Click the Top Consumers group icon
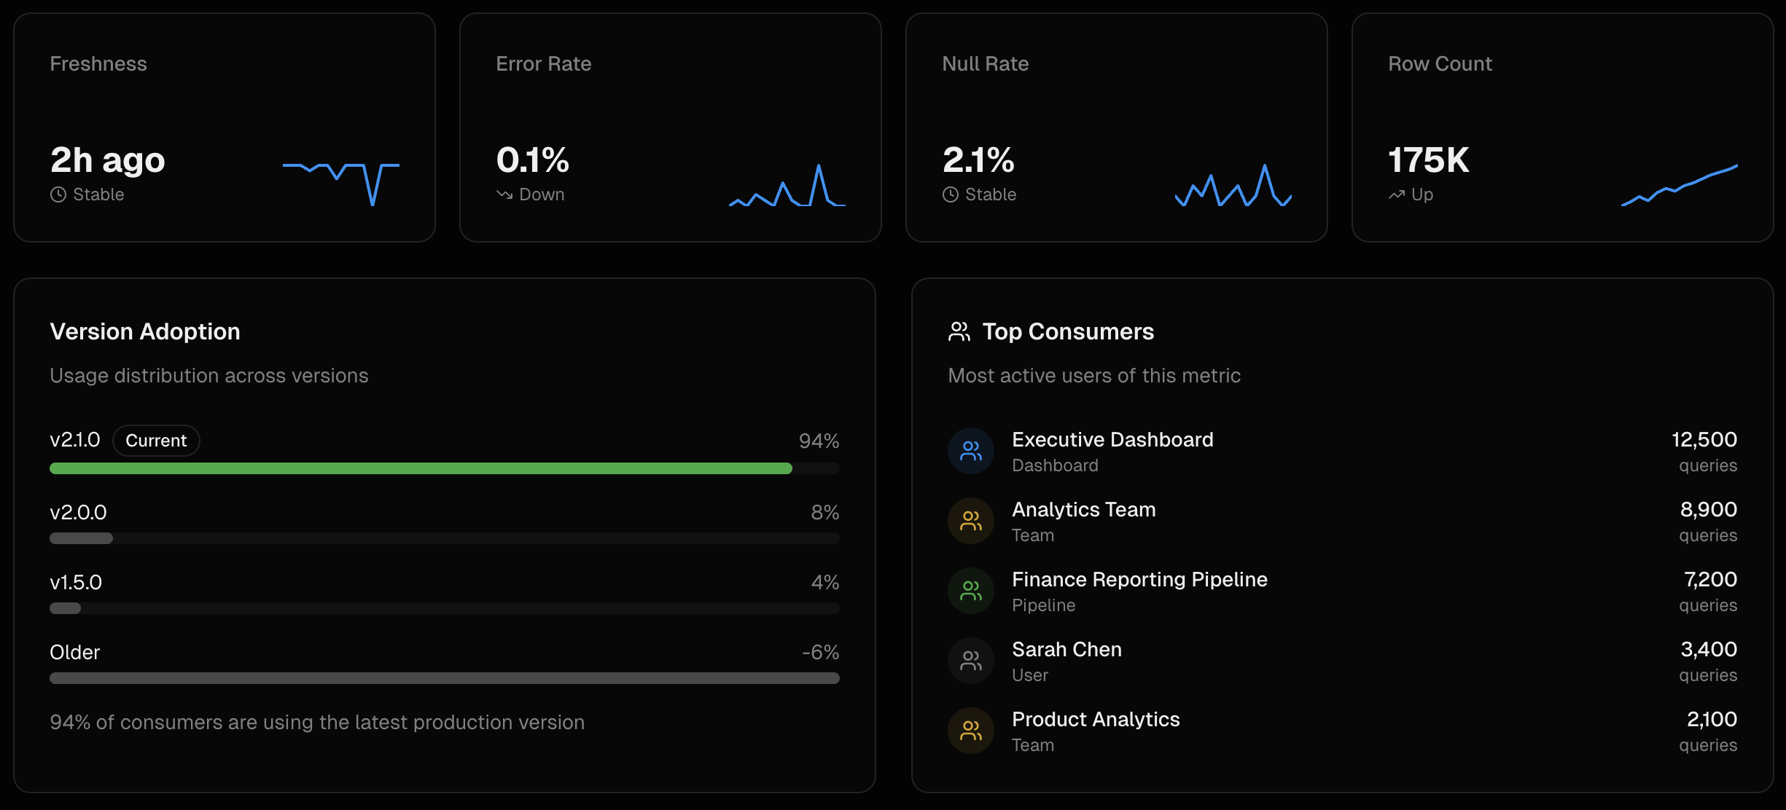The width and height of the screenshot is (1786, 810). click(x=958, y=331)
